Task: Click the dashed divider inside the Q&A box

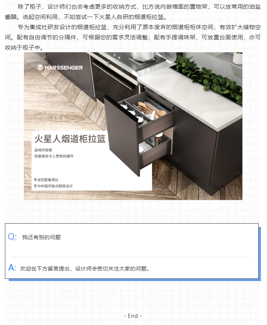Action: (x=130, y=257)
